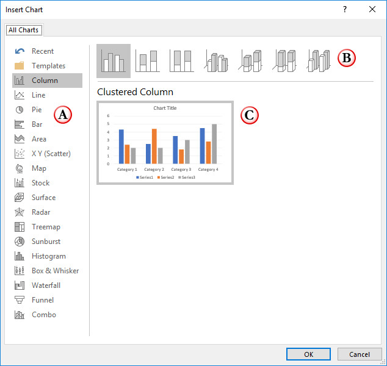This screenshot has height=366, width=387.
Task: Click the Treemap chart icon
Action: click(20, 227)
